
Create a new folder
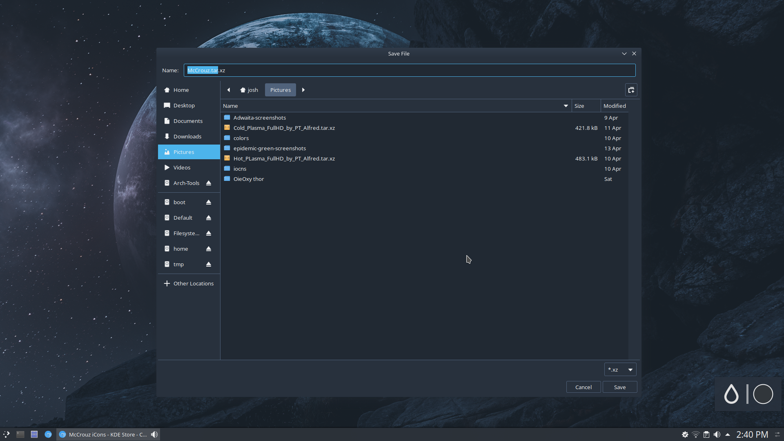coord(631,90)
